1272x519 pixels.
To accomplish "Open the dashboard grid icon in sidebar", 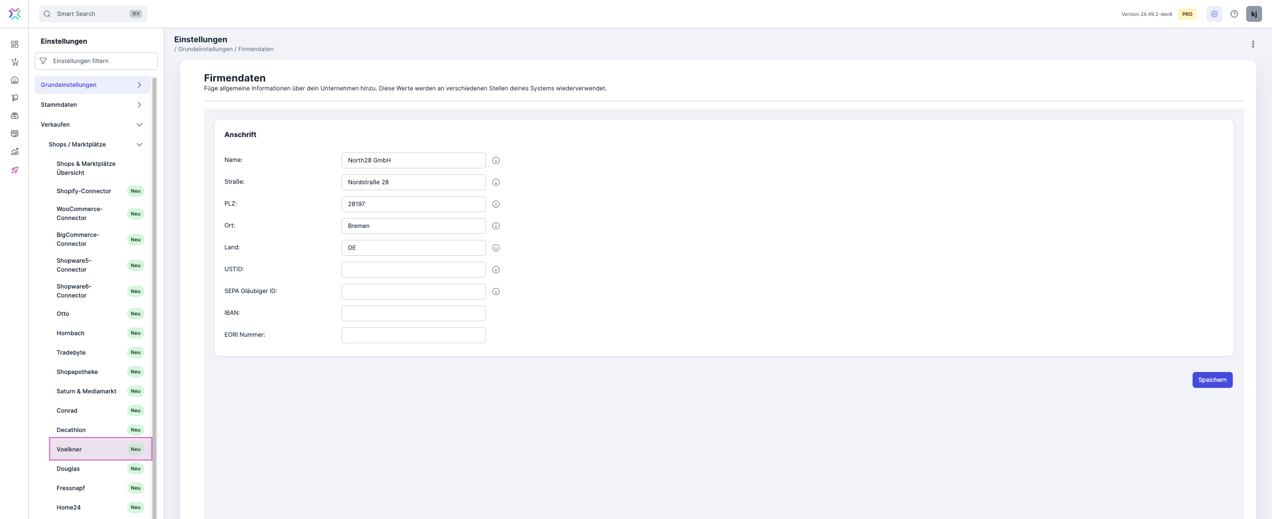I will point(15,44).
